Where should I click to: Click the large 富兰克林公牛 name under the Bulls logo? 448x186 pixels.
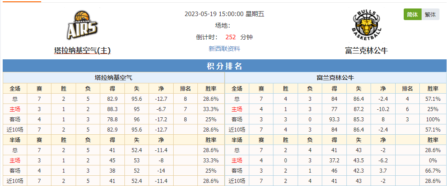[x=367, y=50]
